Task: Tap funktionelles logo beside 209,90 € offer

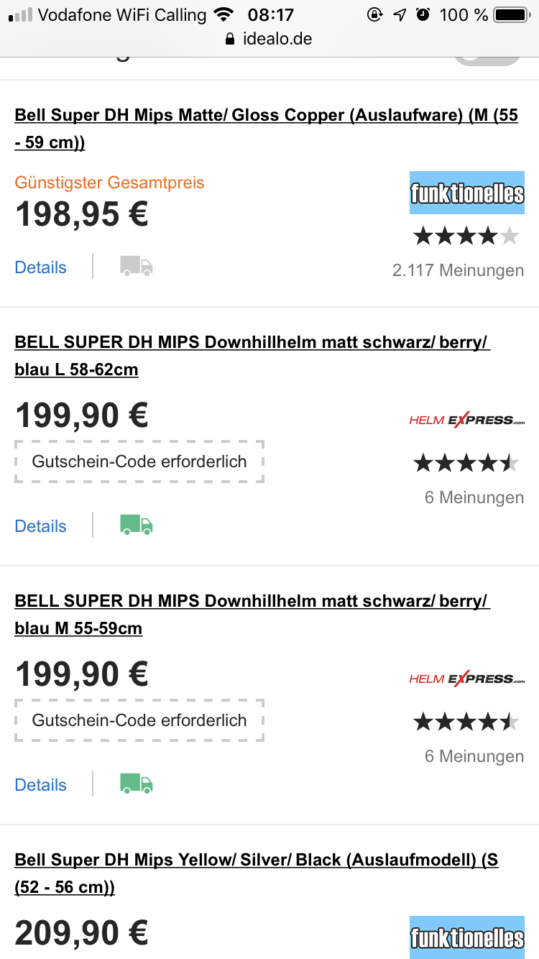Action: 466,937
